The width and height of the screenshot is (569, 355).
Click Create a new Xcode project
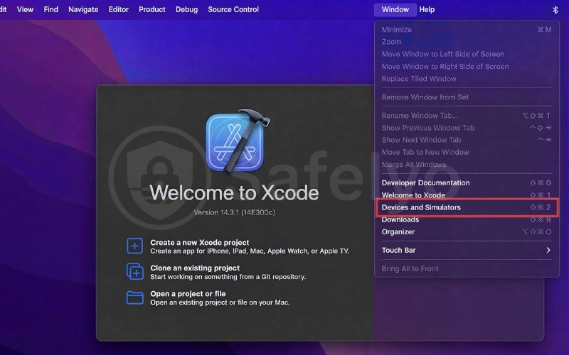[x=200, y=242]
